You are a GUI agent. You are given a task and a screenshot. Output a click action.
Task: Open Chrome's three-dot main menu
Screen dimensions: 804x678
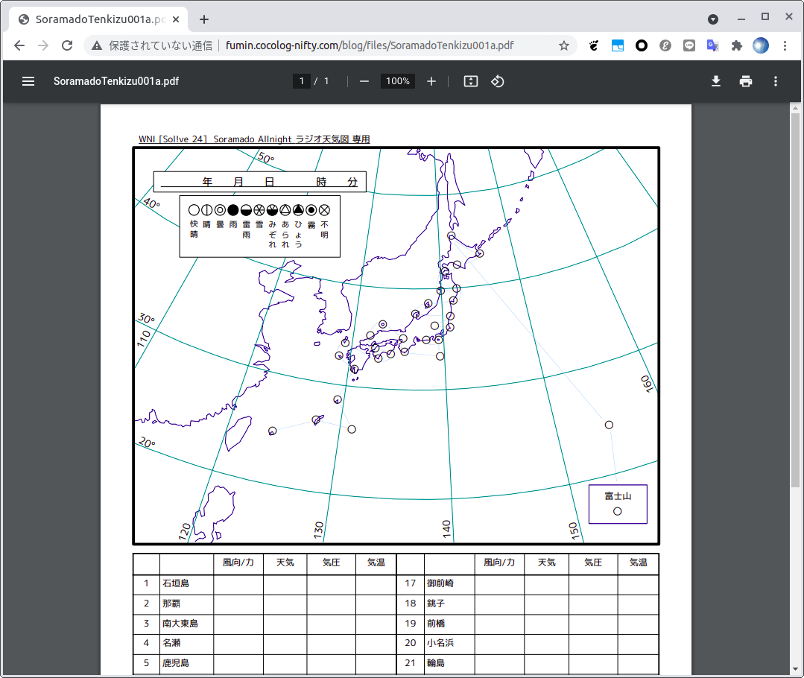(785, 45)
